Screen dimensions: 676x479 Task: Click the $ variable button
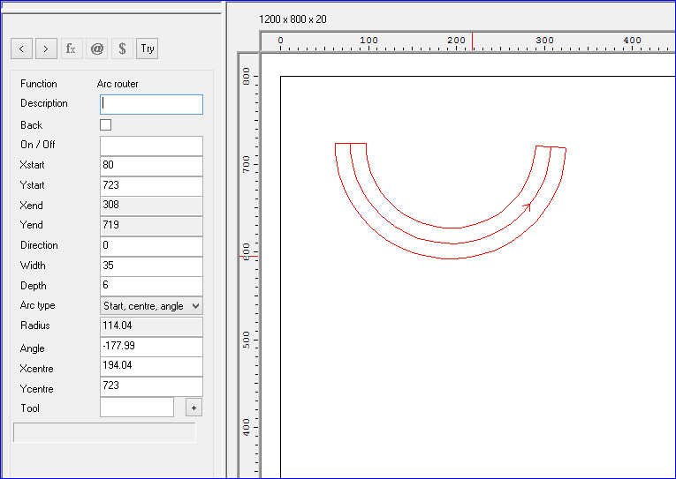tap(122, 49)
